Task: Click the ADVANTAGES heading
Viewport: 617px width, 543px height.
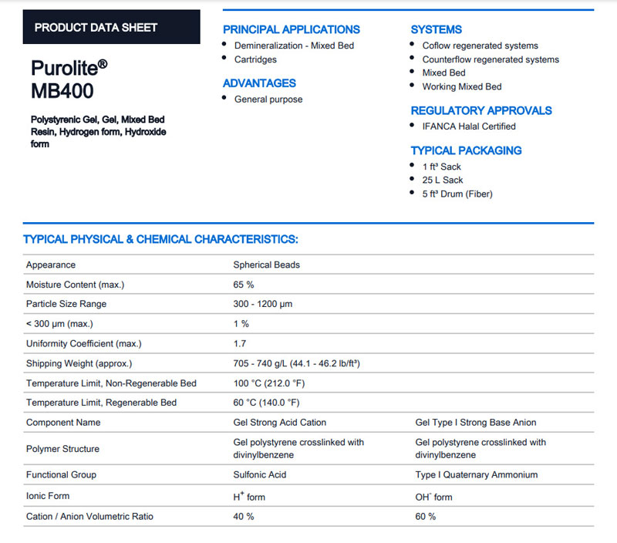Action: tap(259, 83)
